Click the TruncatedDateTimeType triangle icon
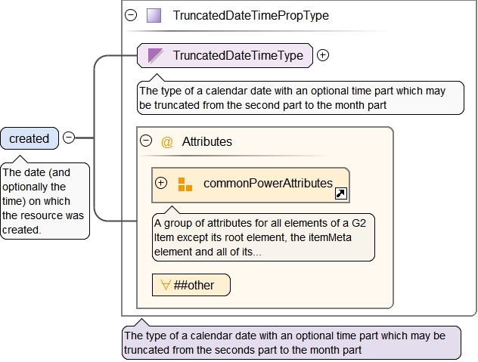 [x=156, y=55]
